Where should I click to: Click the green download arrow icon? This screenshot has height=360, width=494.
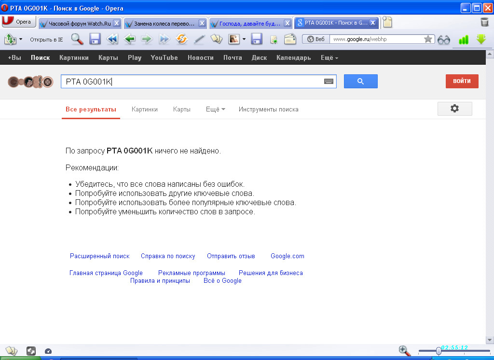point(481,40)
